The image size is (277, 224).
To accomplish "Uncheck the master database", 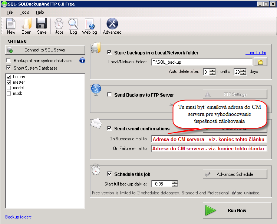I will tap(9, 82).
